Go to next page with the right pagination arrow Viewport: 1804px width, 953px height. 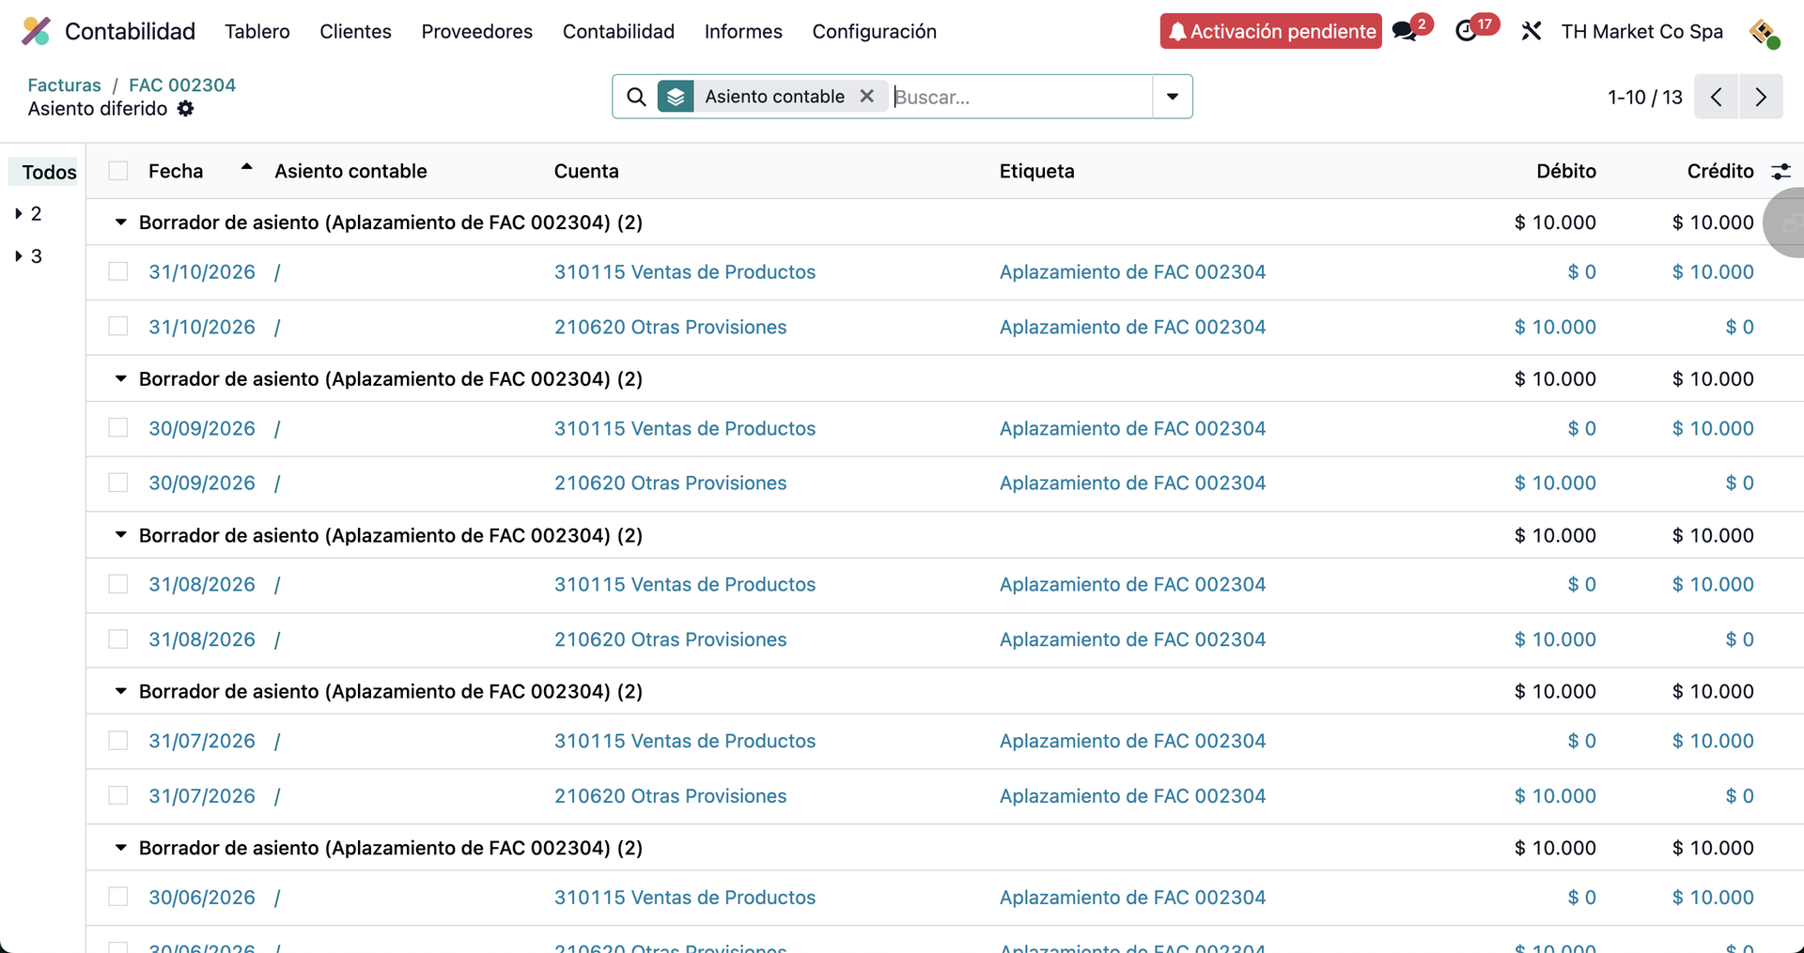point(1761,96)
